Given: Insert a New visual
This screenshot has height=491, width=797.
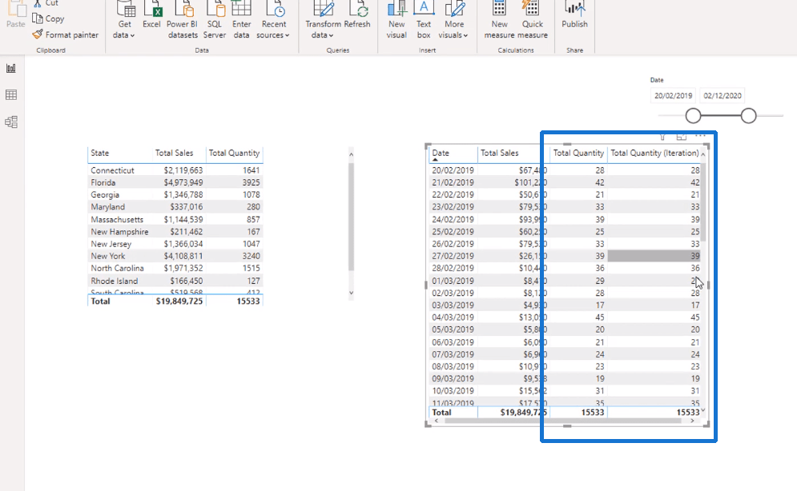Looking at the screenshot, I should pyautogui.click(x=396, y=20).
